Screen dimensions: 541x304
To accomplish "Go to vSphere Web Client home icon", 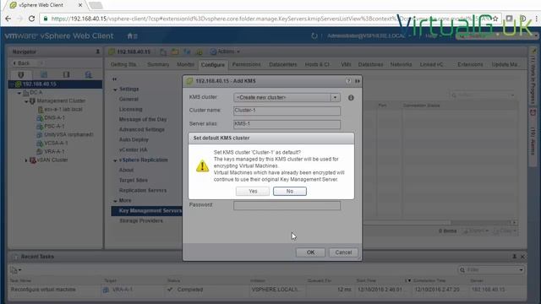I will (x=130, y=35).
